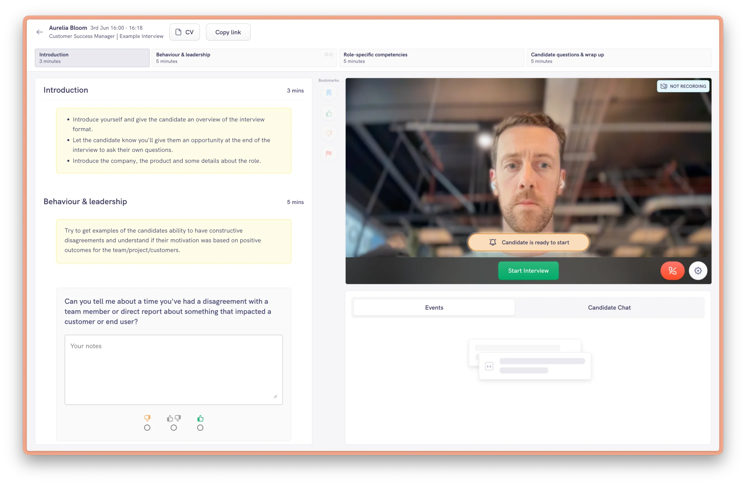Click progress circles on Behaviour & leadership tab
Screen dimensions: 746x485
point(329,55)
